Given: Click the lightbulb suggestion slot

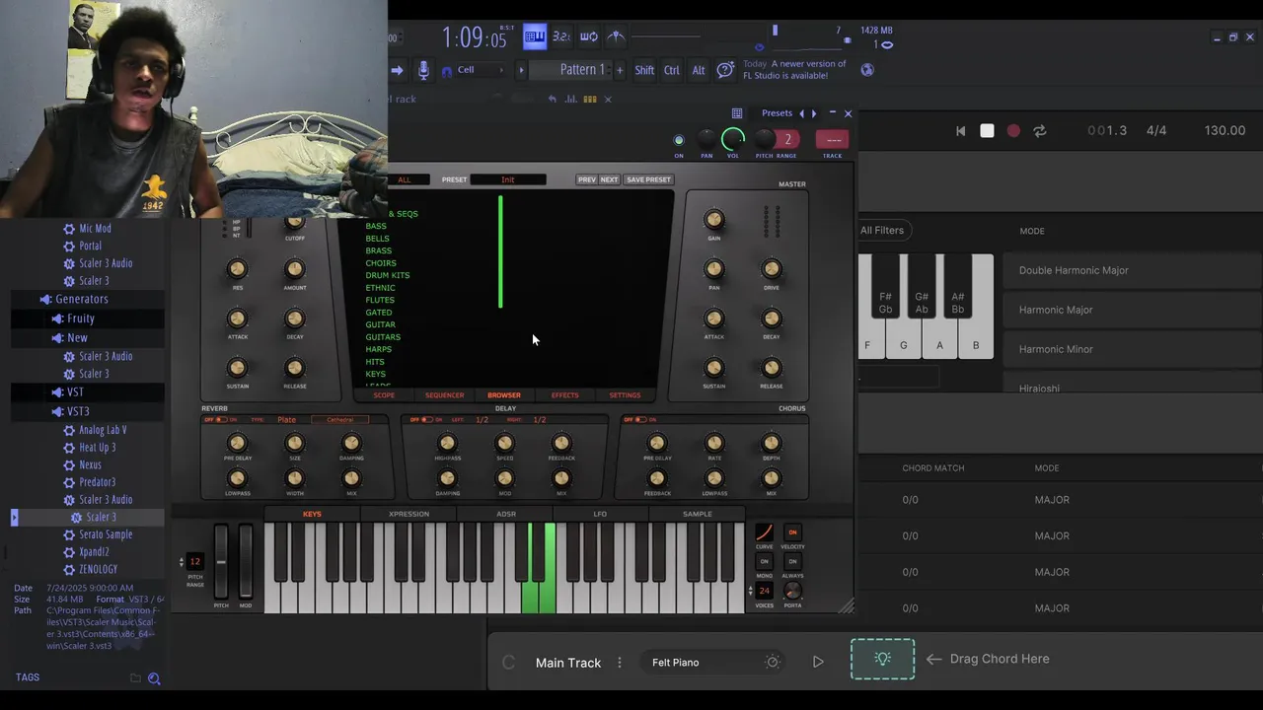Looking at the screenshot, I should click(883, 659).
